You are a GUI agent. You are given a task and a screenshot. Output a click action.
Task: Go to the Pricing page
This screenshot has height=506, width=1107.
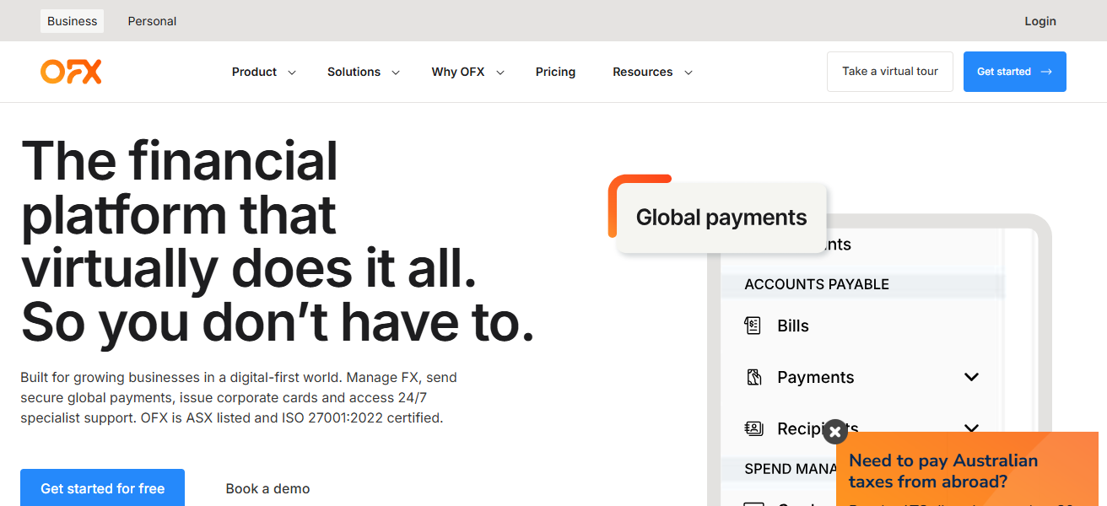555,72
